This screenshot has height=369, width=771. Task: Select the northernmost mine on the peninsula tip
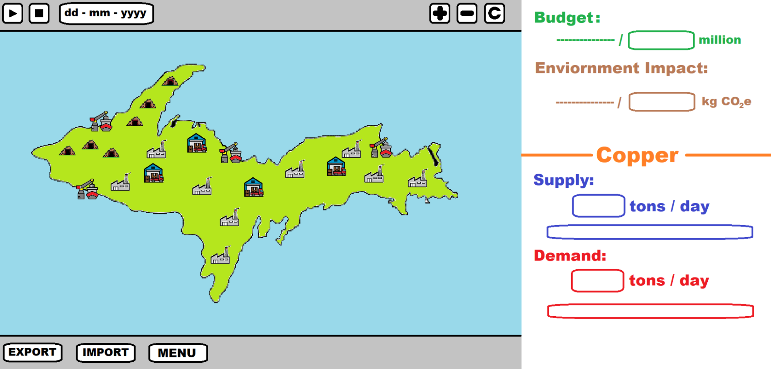point(170,81)
